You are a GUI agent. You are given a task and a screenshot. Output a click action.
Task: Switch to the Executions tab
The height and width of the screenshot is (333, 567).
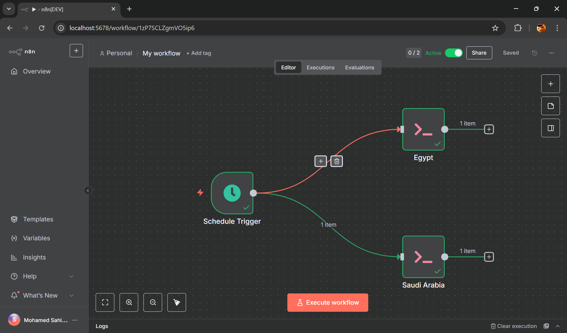(320, 68)
